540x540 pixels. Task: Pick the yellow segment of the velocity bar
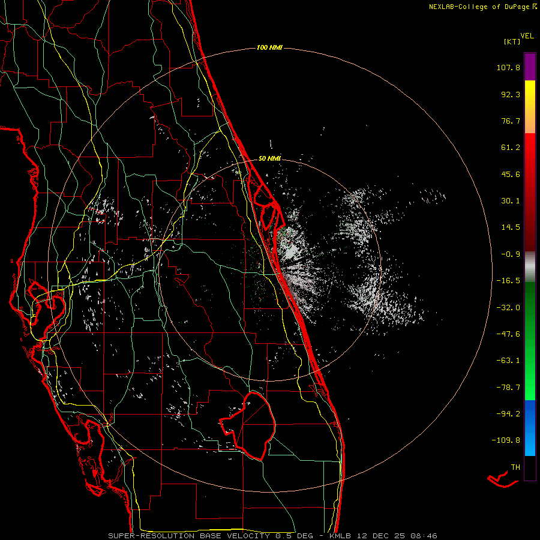coord(530,93)
